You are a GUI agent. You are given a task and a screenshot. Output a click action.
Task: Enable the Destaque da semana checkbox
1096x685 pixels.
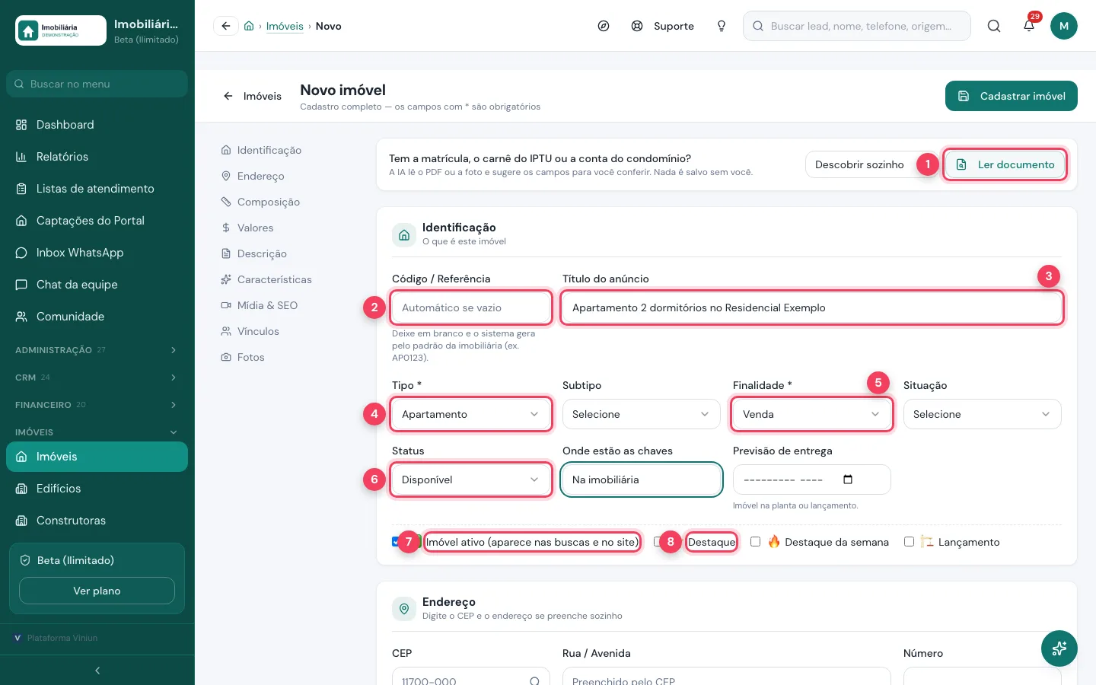coord(755,542)
